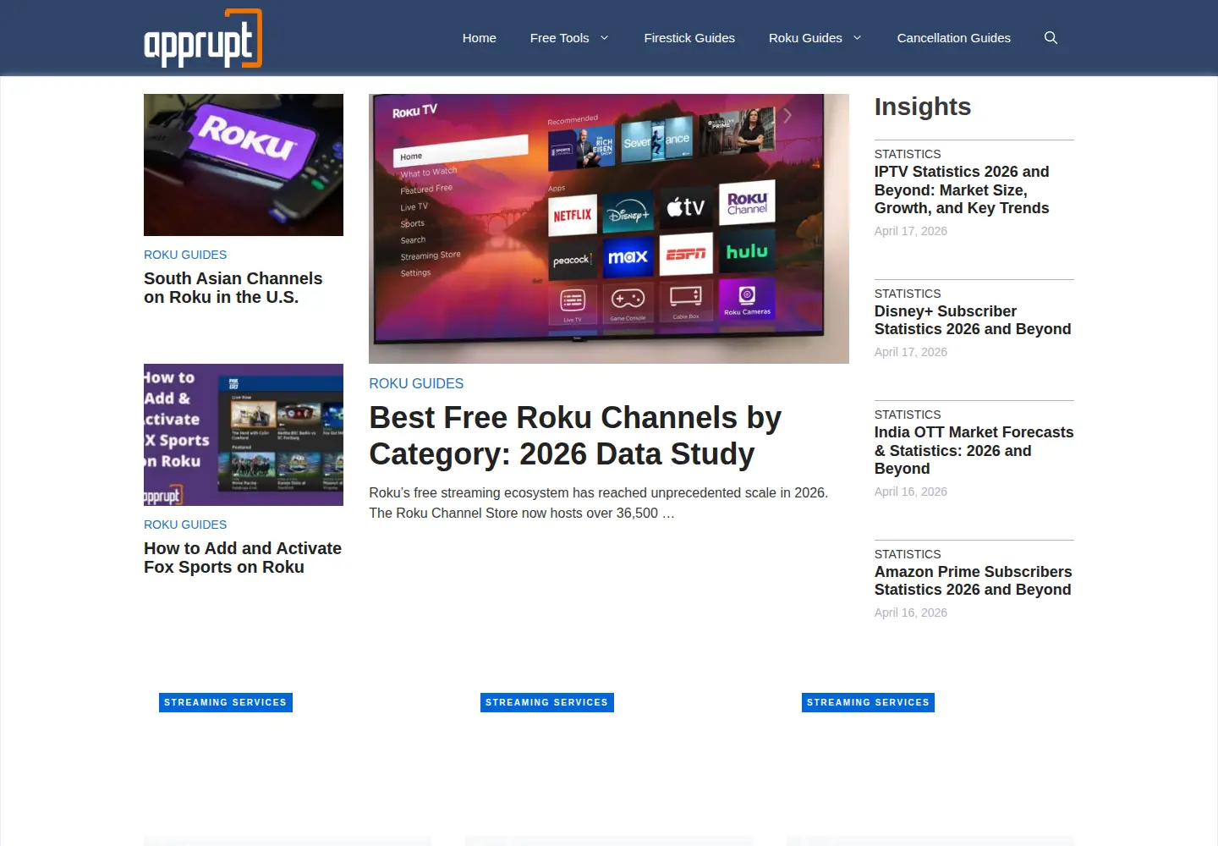Click STATISTICS label above Amazon Prime Subscribers
The image size is (1218, 846).
908,554
